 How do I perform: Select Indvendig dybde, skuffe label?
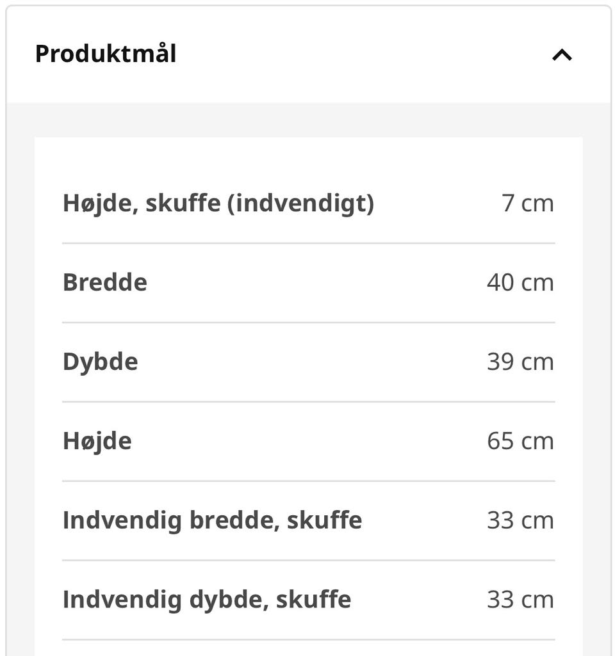click(207, 600)
